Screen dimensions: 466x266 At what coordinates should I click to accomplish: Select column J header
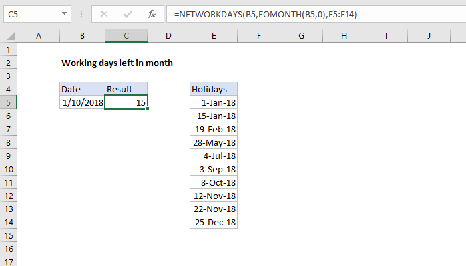tap(429, 35)
